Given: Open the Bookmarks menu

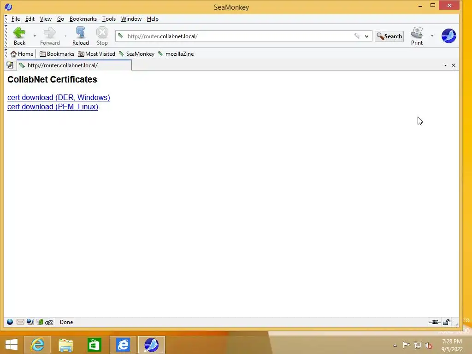Looking at the screenshot, I should click(x=83, y=18).
